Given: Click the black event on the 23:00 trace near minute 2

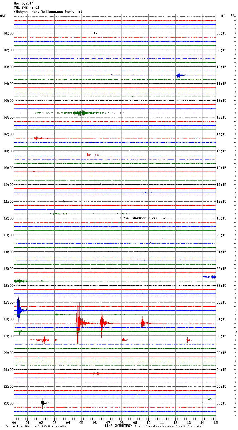Looking at the screenshot, I should [43, 403].
